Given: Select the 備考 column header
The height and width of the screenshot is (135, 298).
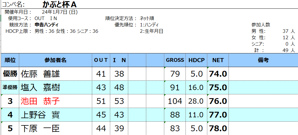Looking at the screenshot, I should [263, 60].
